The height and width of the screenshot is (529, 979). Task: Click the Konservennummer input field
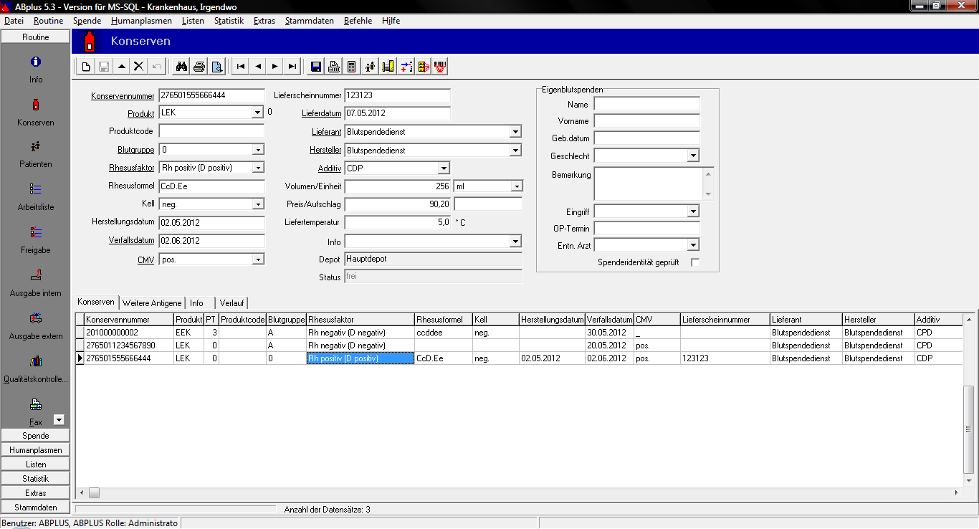211,95
